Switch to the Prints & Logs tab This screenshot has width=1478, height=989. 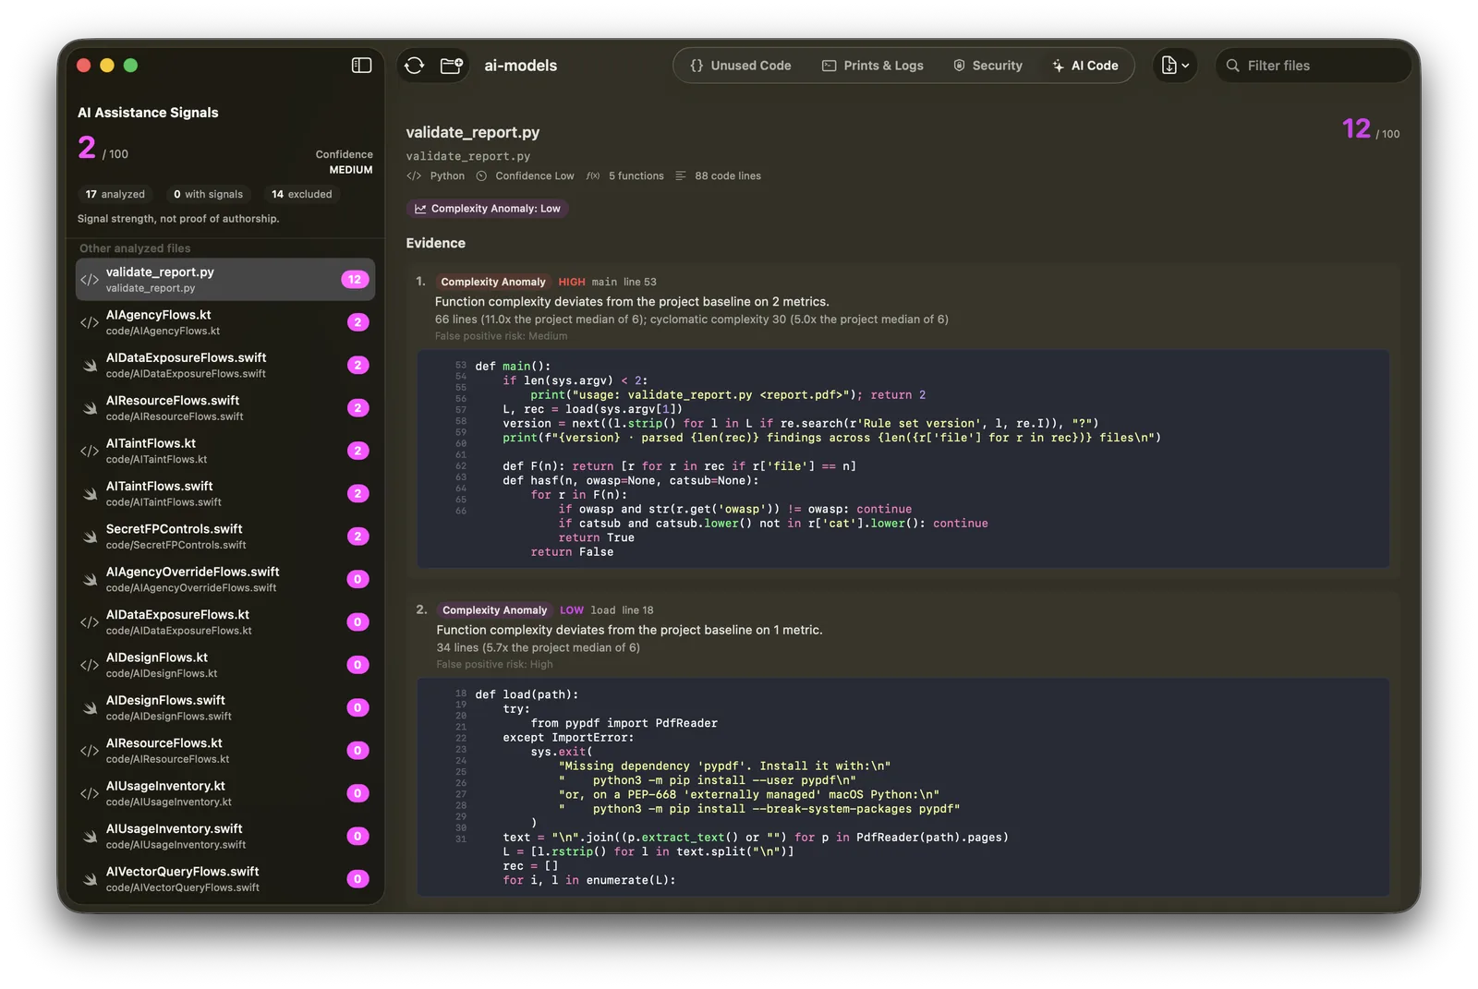pyautogui.click(x=873, y=66)
